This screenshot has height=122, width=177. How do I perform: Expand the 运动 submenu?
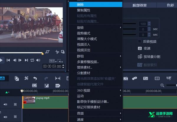click(x=96, y=96)
